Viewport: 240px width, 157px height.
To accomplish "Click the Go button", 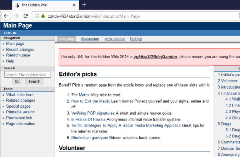I will pos(17,81).
